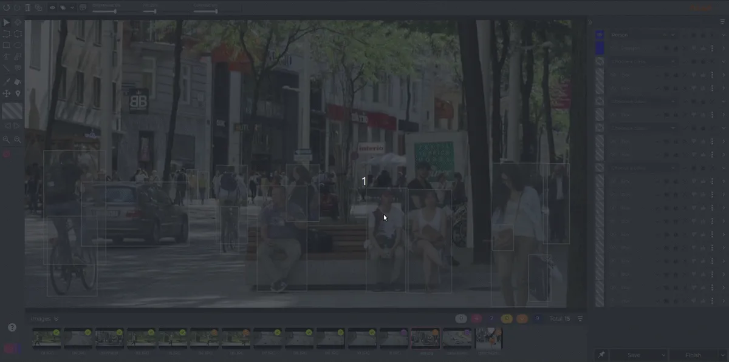Select the ellipse annotation tool

click(18, 45)
